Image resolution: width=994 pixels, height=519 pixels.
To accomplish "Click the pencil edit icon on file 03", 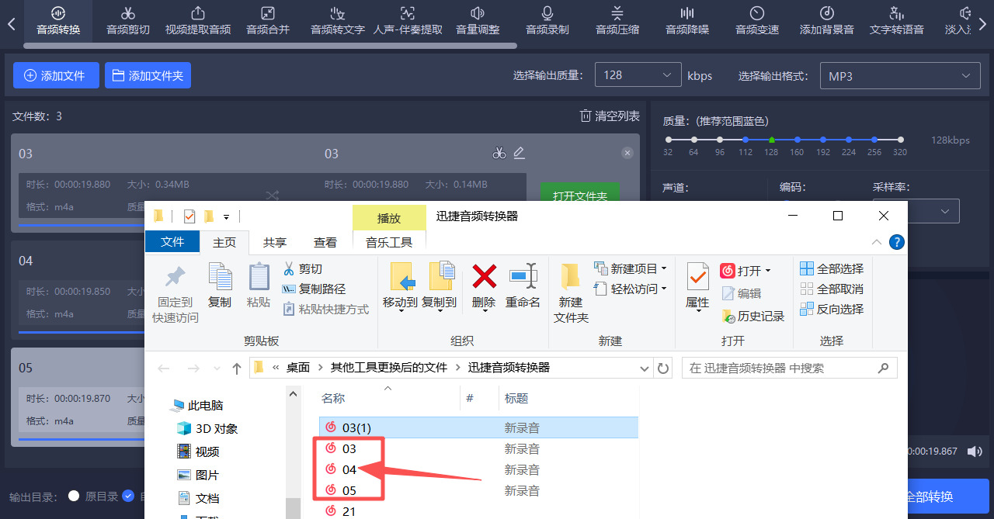I will point(520,153).
